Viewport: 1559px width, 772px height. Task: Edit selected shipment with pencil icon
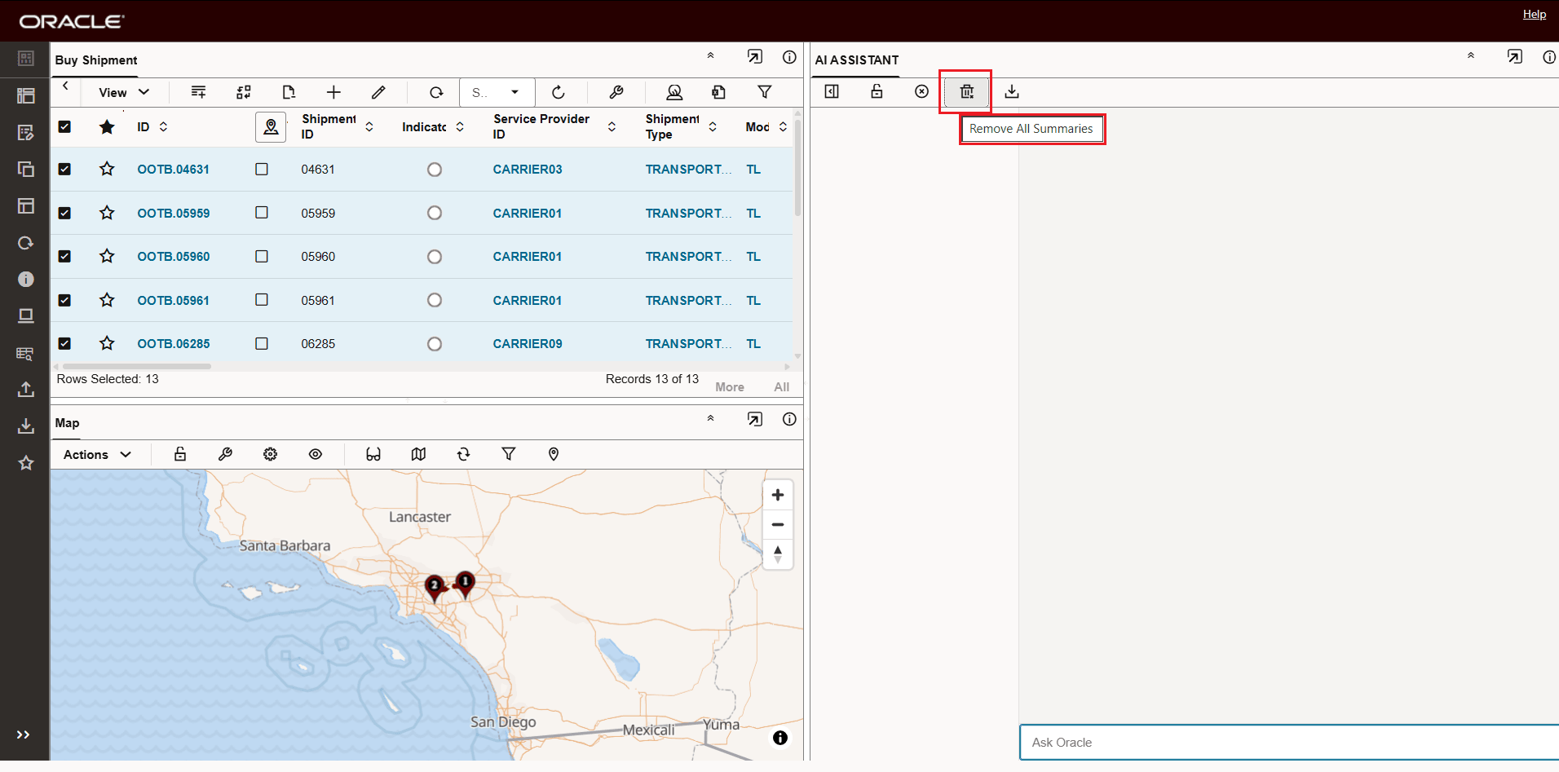point(378,92)
